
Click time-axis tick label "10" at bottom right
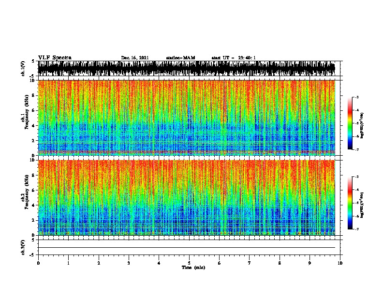pos(340,263)
